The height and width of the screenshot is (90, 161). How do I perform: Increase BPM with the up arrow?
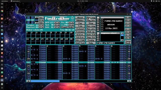tap(55, 22)
